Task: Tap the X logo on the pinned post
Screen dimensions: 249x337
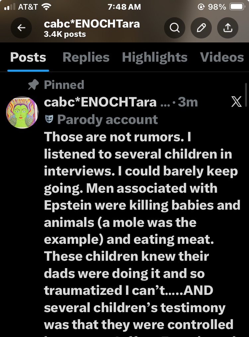Action: [236, 102]
